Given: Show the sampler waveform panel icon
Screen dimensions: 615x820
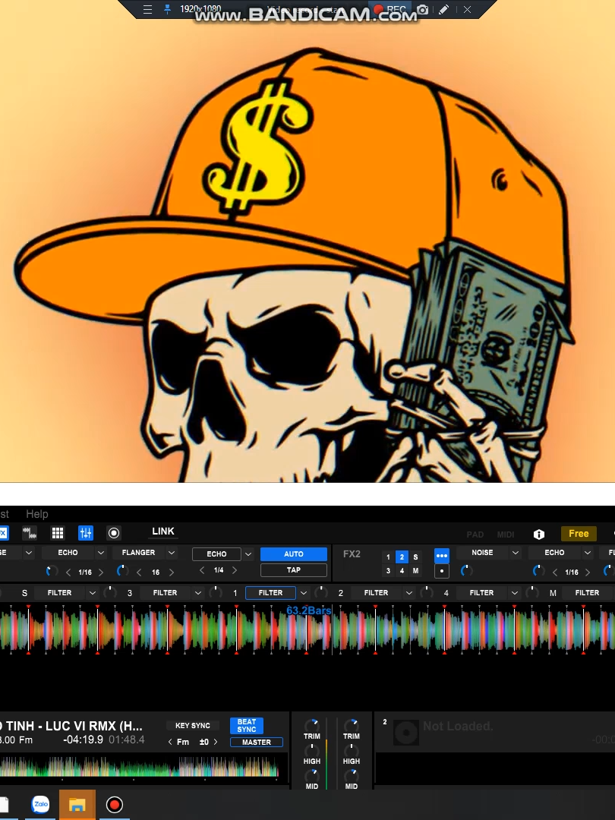Looking at the screenshot, I should [x=30, y=533].
